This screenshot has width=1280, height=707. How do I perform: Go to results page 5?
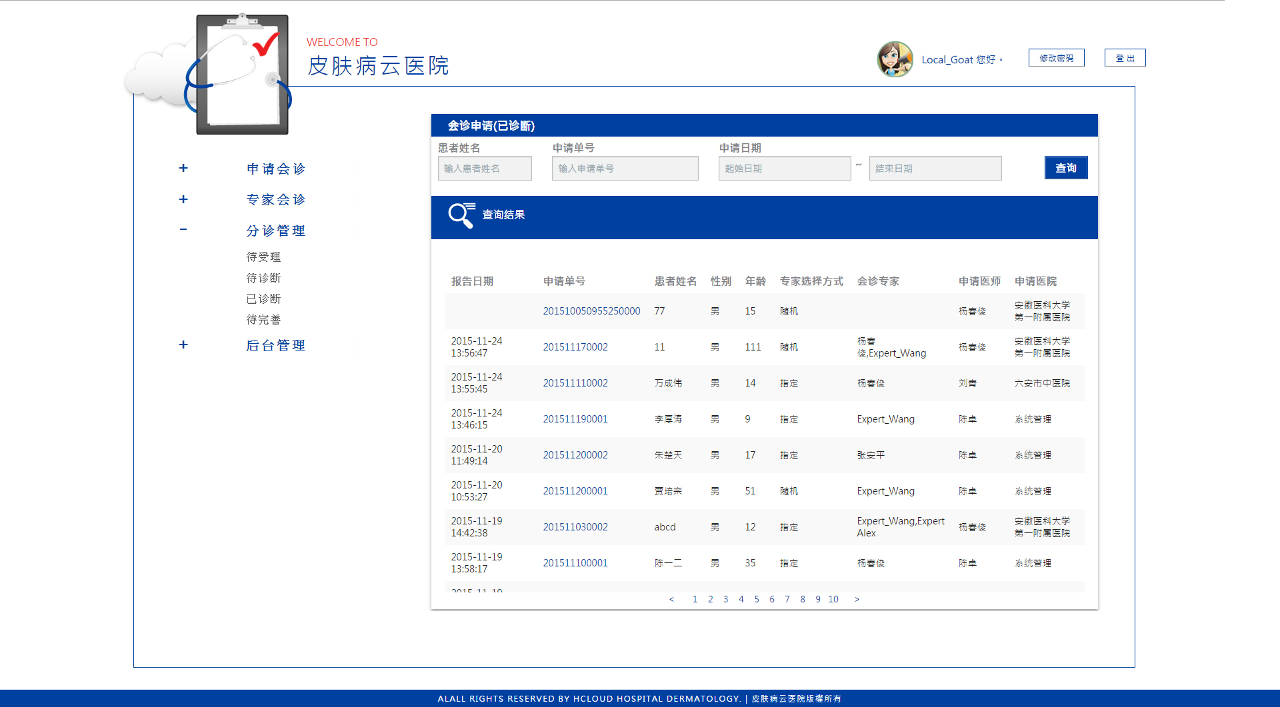point(757,599)
